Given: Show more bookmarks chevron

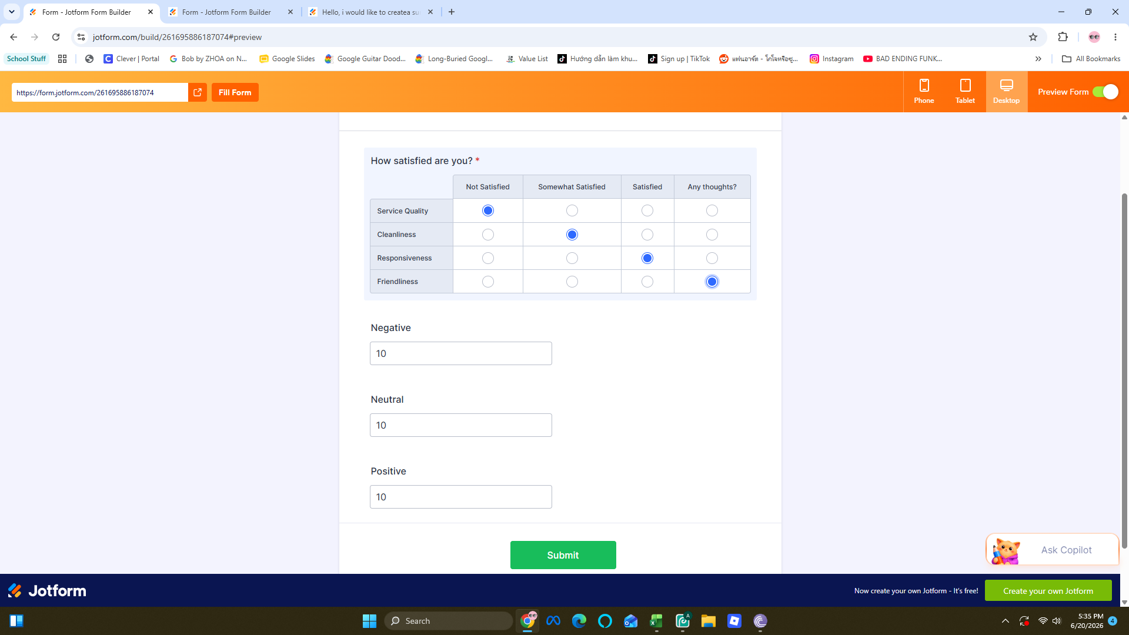Looking at the screenshot, I should (x=1038, y=59).
